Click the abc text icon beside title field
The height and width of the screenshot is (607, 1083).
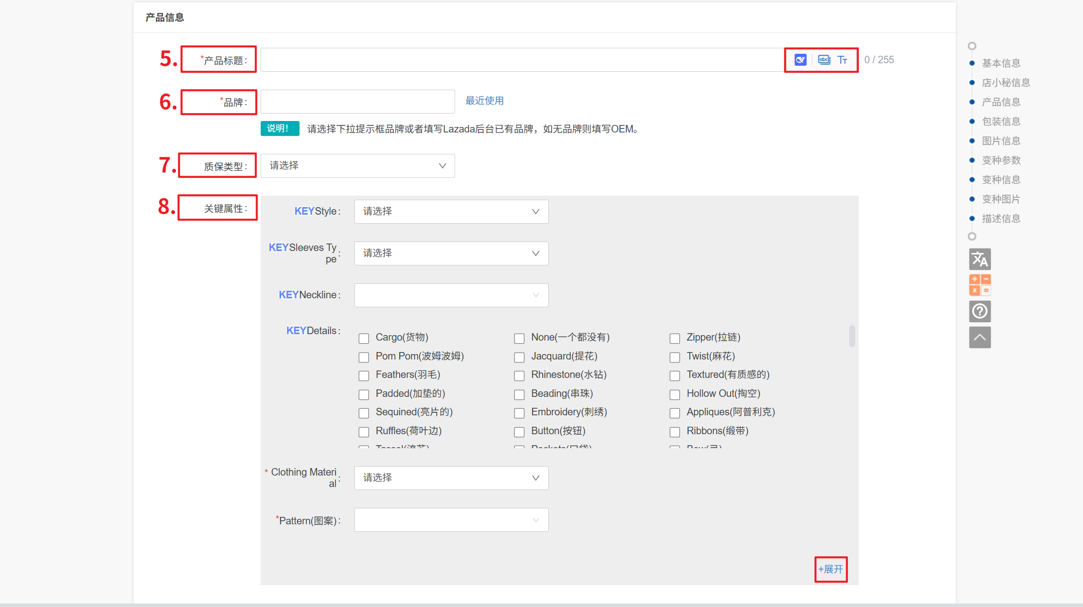click(x=824, y=60)
